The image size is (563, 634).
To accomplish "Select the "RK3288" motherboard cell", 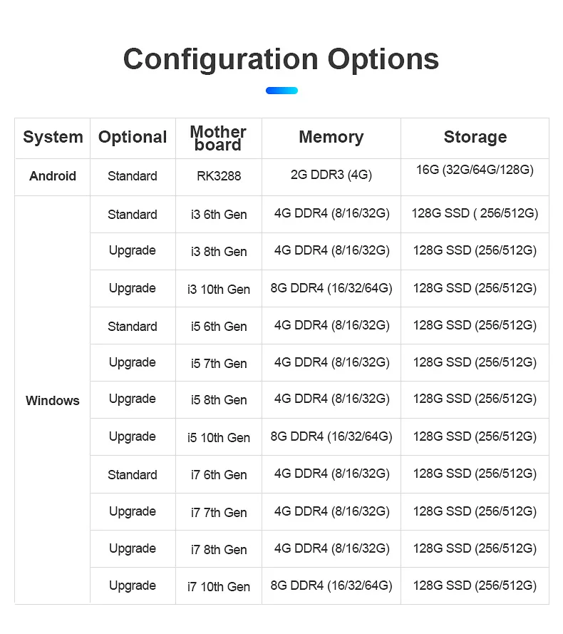I will click(x=218, y=176).
